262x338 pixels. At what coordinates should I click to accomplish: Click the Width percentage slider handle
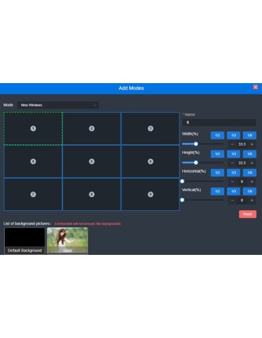pyautogui.click(x=196, y=144)
